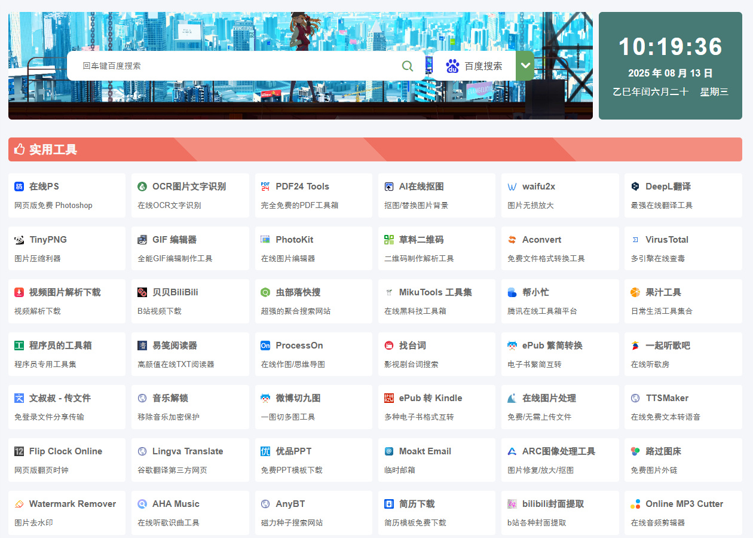Open the AHA Music link
The image size is (753, 538).
coord(176,504)
